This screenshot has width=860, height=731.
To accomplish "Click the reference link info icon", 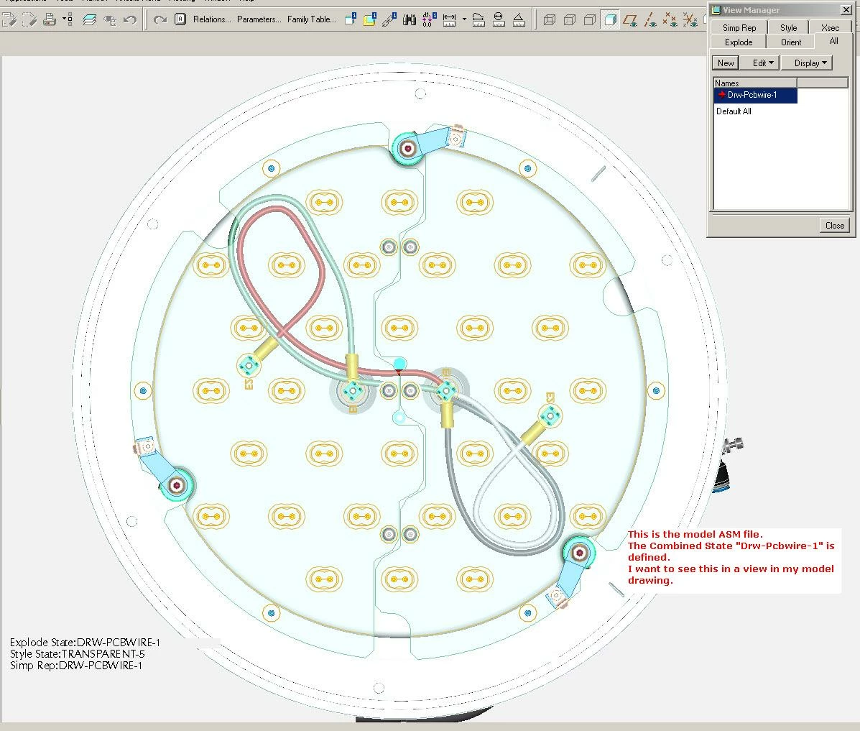I will click(x=389, y=19).
